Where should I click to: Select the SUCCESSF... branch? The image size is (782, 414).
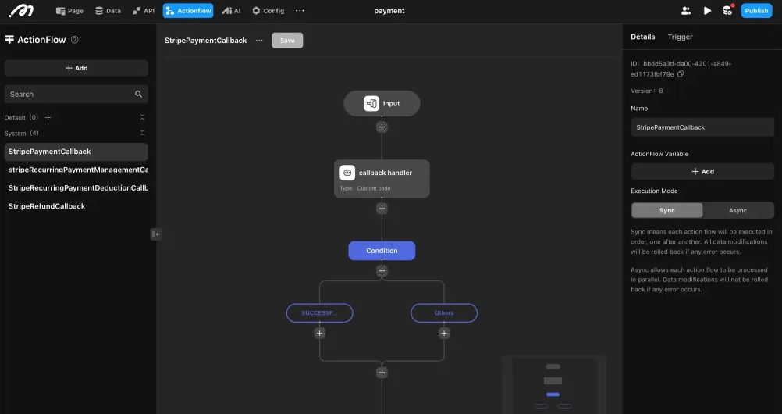tap(320, 313)
